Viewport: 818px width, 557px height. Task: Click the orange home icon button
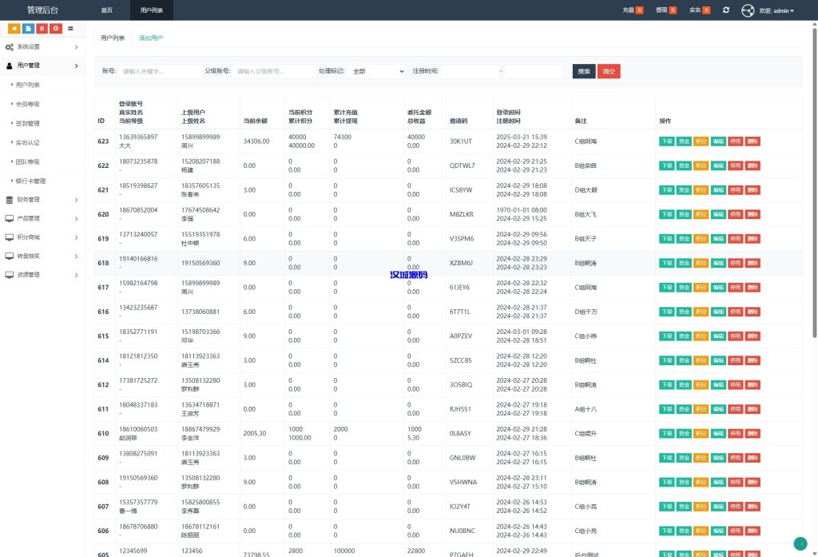pos(14,29)
